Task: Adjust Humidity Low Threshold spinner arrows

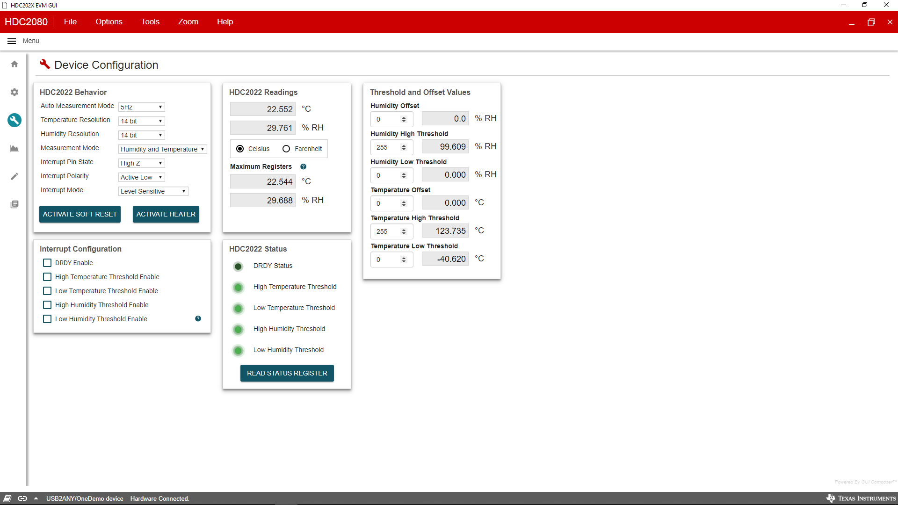Action: [x=404, y=175]
